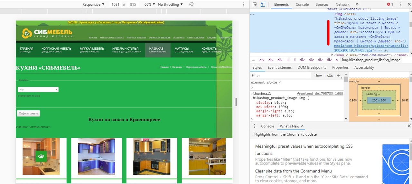
Task: Close the What's New tab
Action: point(302,126)
